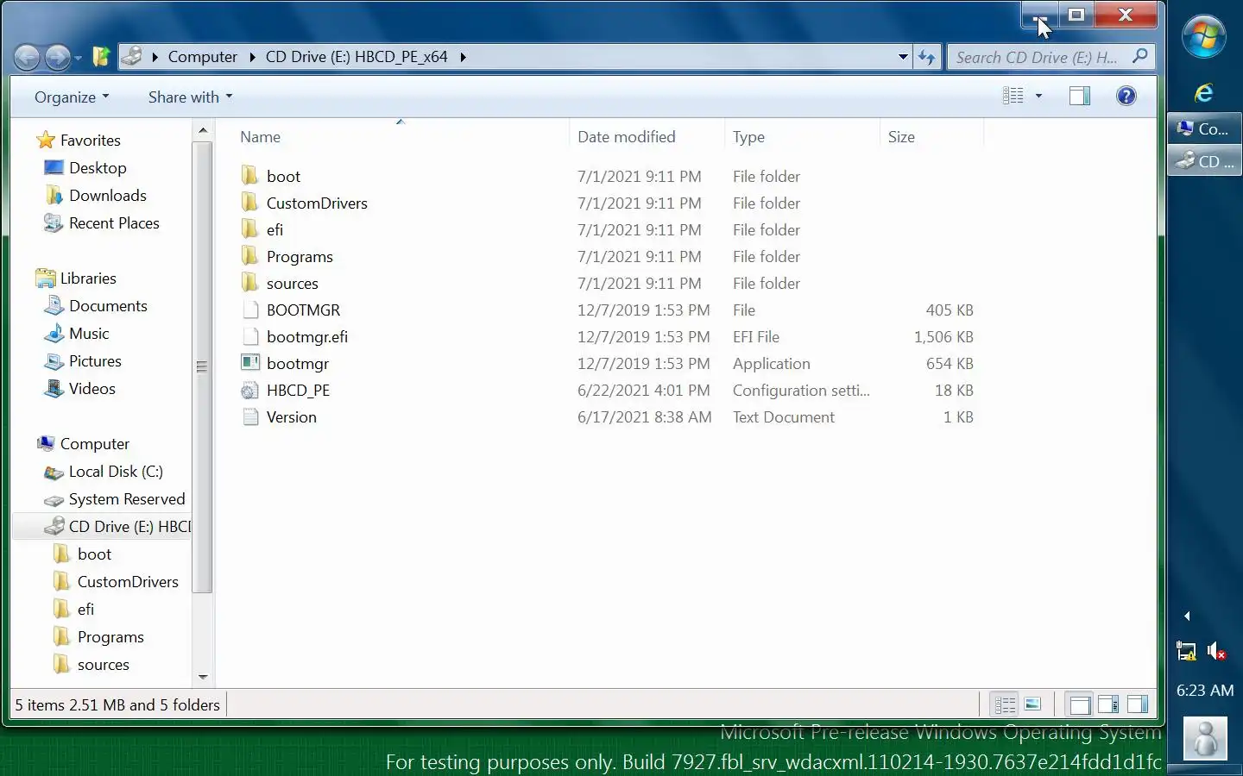Sort by the Size column header

pyautogui.click(x=931, y=136)
